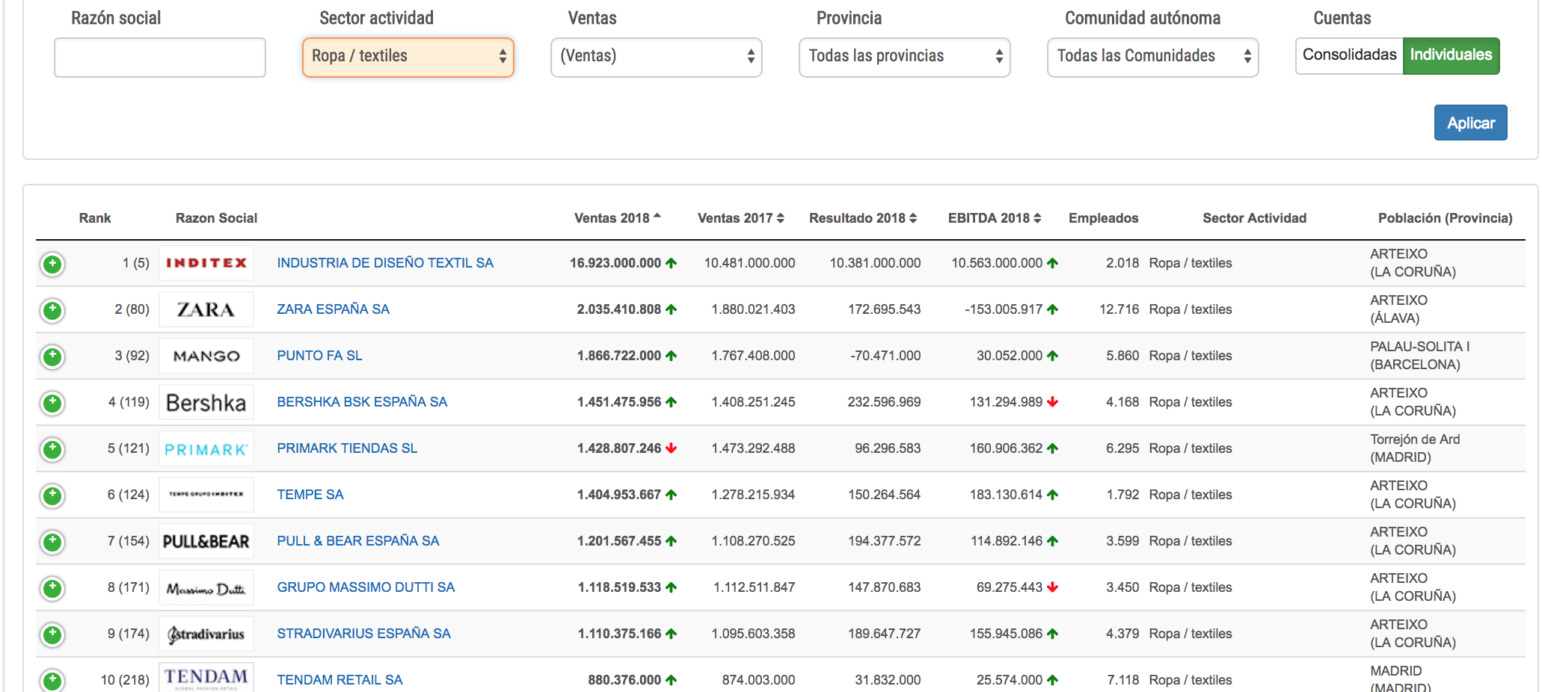Click the Pull&Bear logo image

(206, 541)
